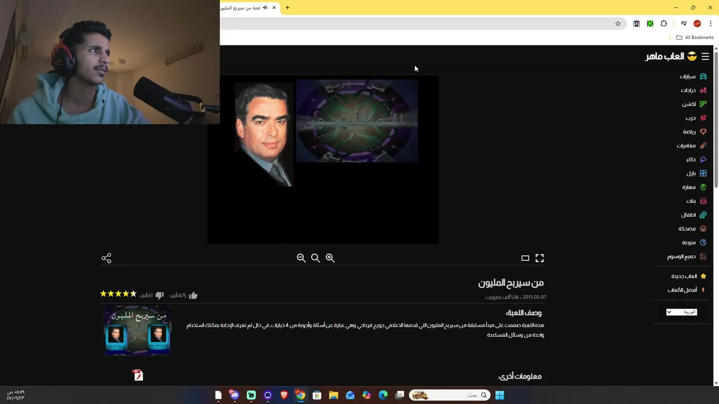Open the green extension icon

point(650,24)
